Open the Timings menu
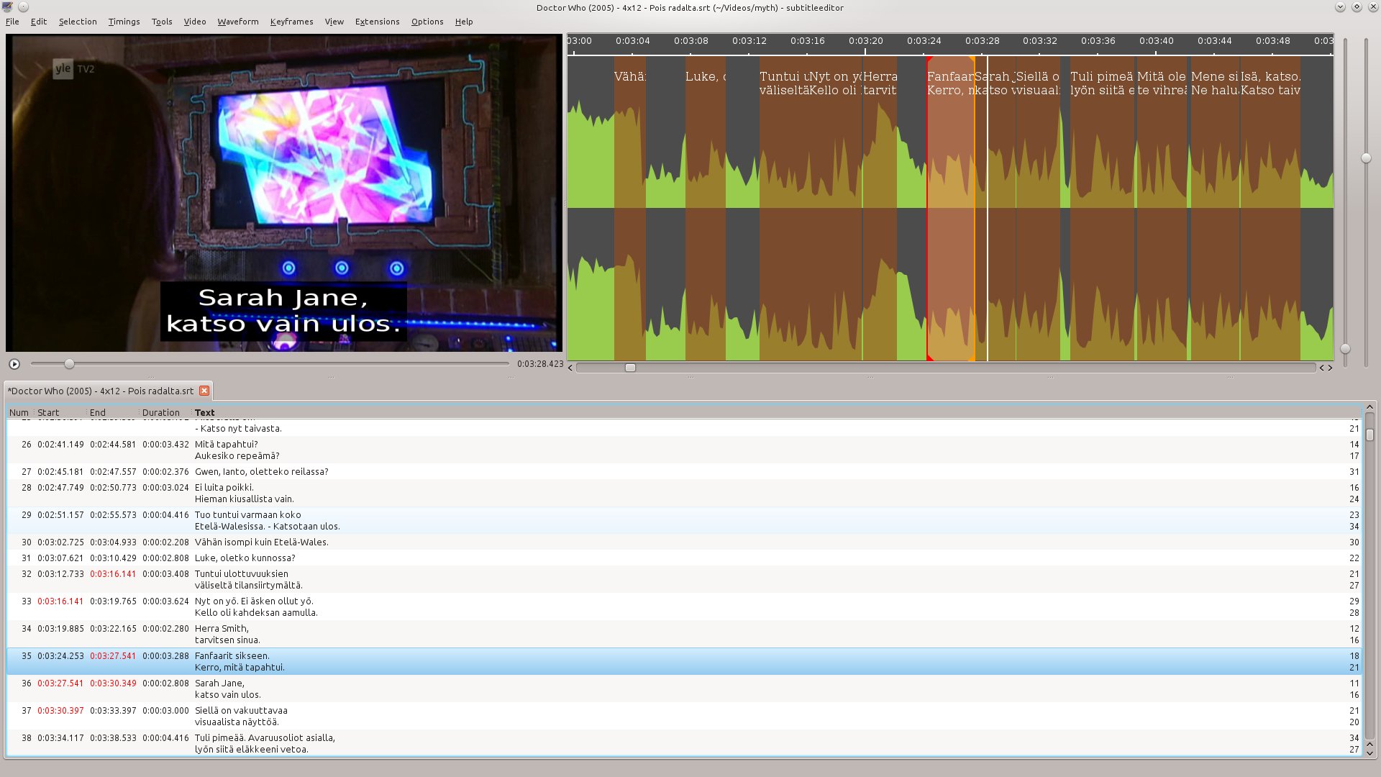The image size is (1381, 777). [x=124, y=22]
